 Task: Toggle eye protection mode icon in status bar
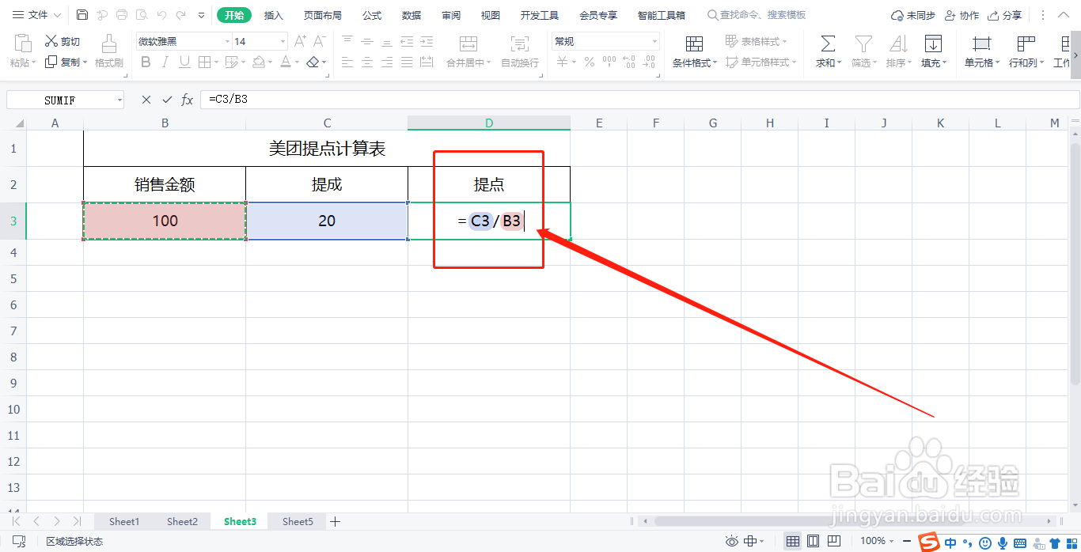[733, 541]
